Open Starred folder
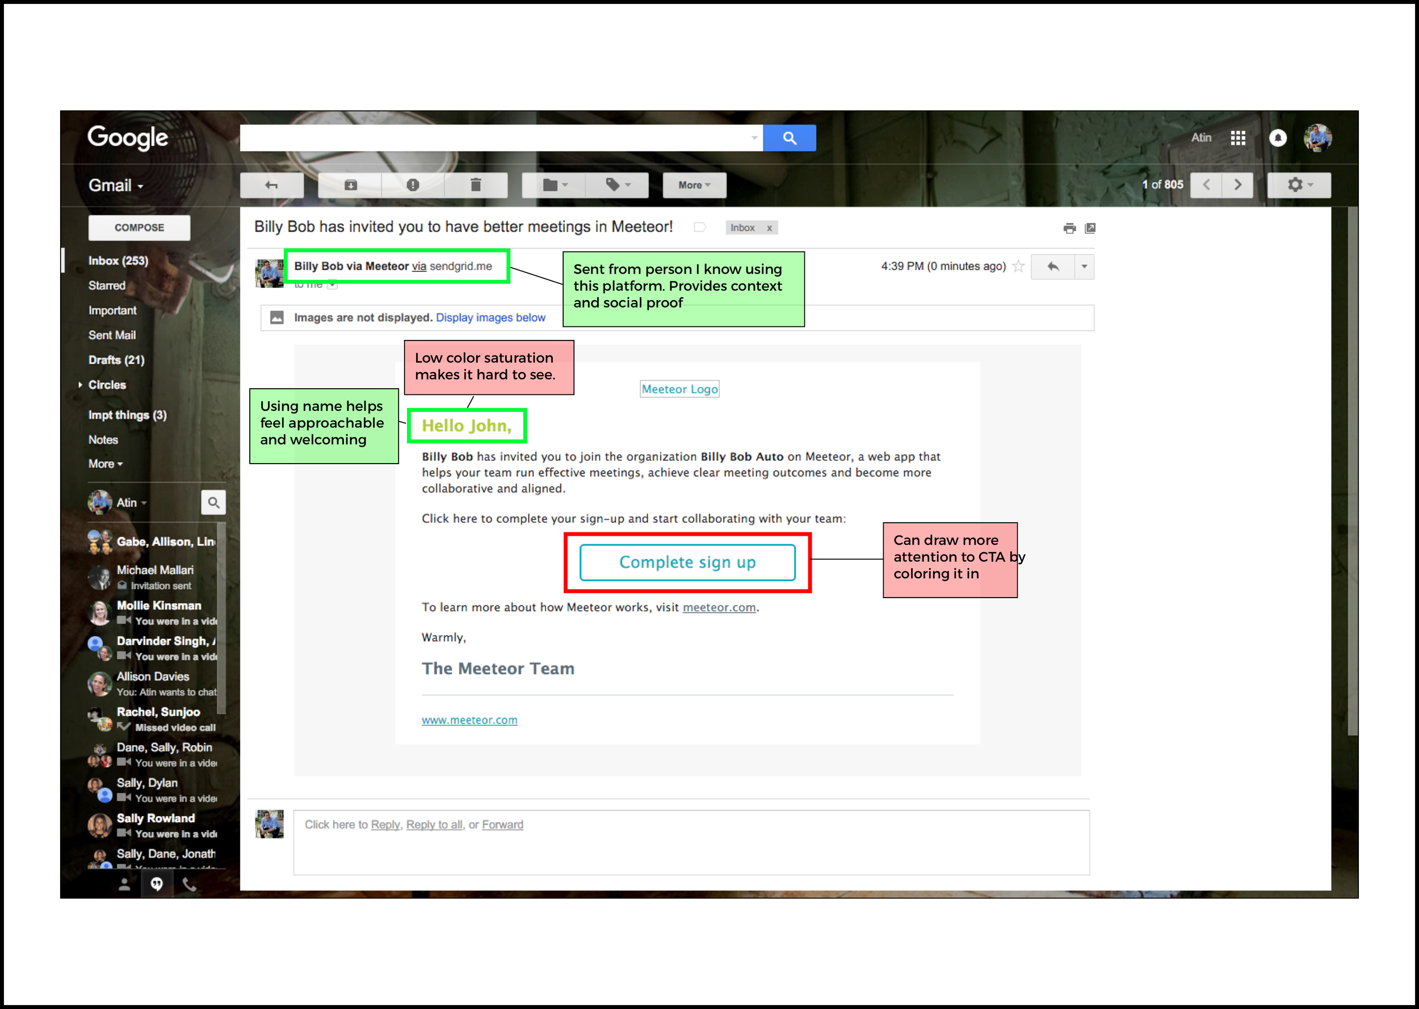The width and height of the screenshot is (1419, 1009). 107,285
